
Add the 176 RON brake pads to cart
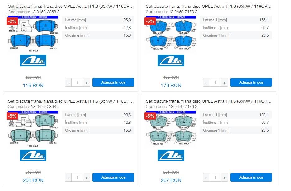(251, 82)
